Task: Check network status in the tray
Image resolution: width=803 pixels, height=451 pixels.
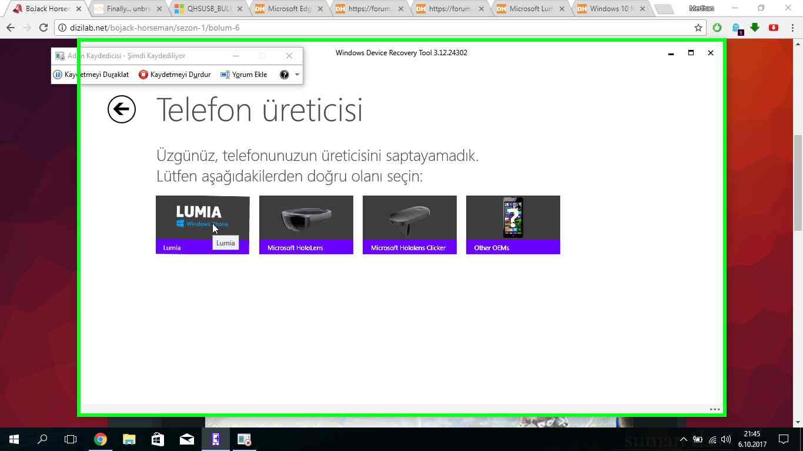Action: point(712,439)
